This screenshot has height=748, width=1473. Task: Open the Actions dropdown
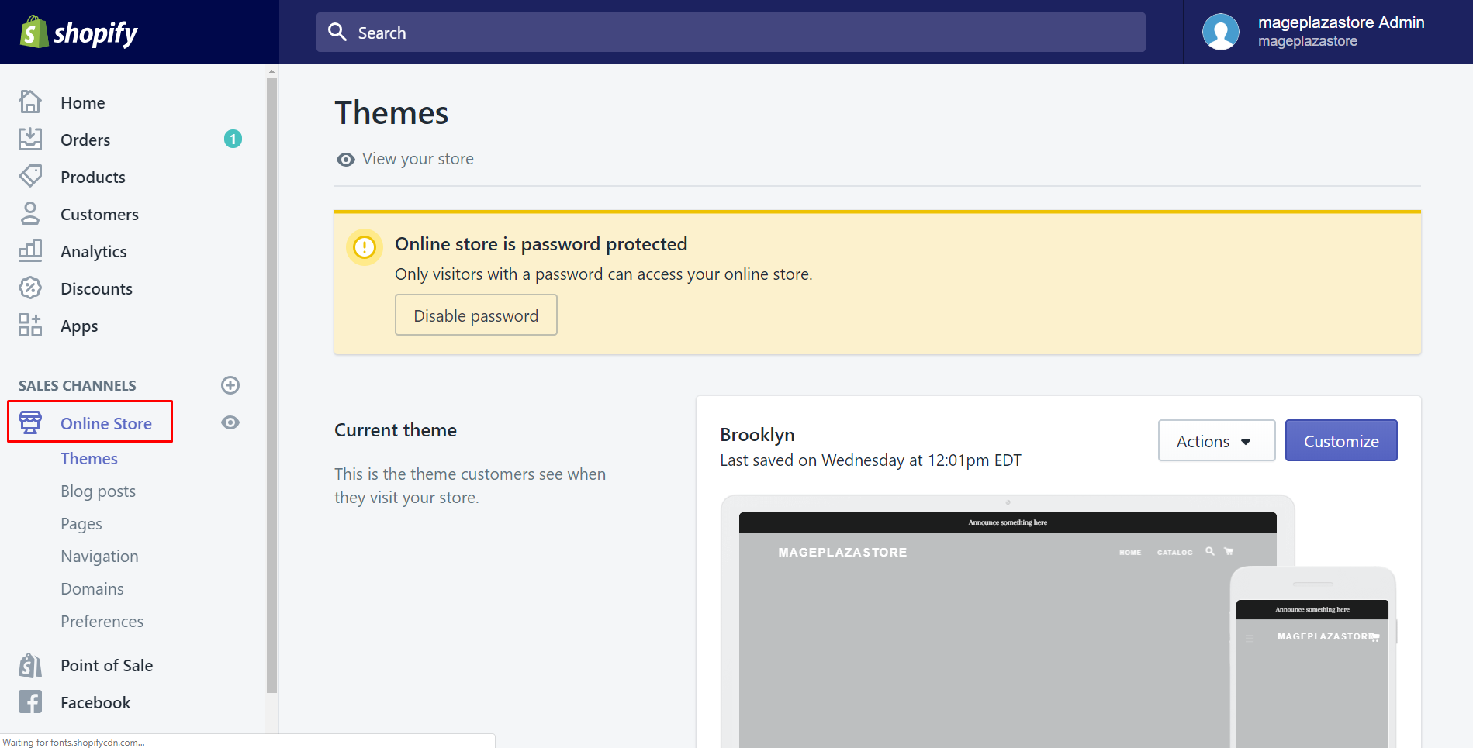(1216, 441)
